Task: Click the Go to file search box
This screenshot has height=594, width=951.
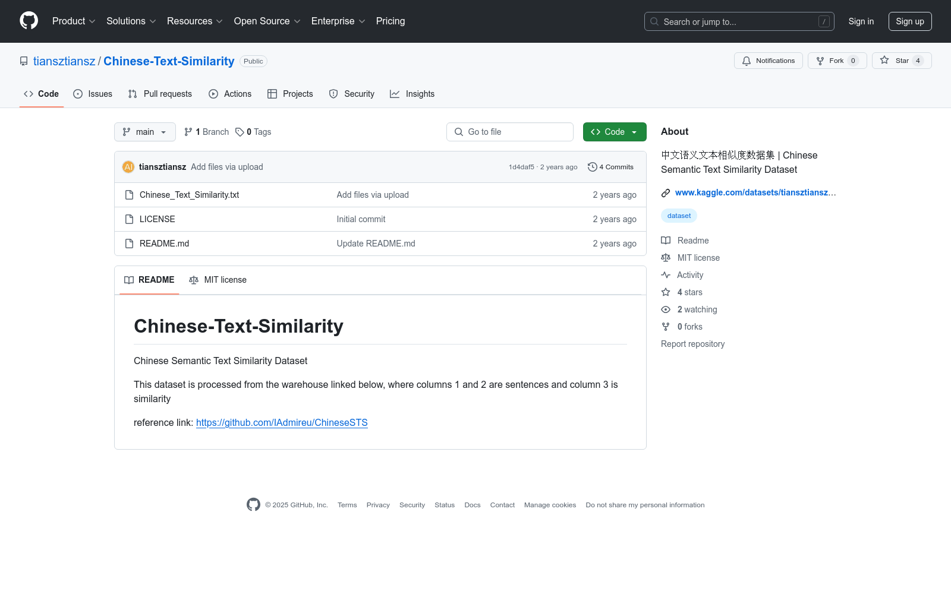Action: 510,132
